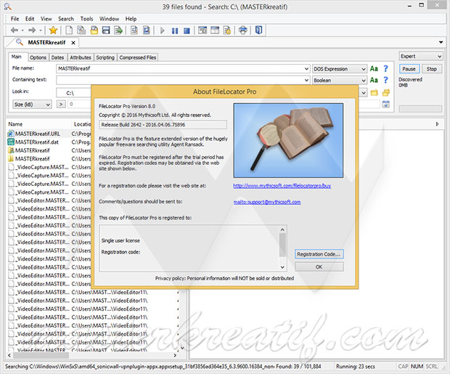This screenshot has width=450, height=374.
Task: Open the Favorites star icon
Action: point(53,31)
